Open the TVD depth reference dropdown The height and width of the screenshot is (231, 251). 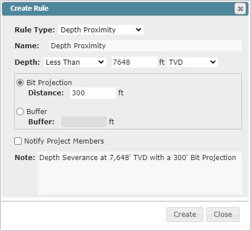tap(193, 62)
